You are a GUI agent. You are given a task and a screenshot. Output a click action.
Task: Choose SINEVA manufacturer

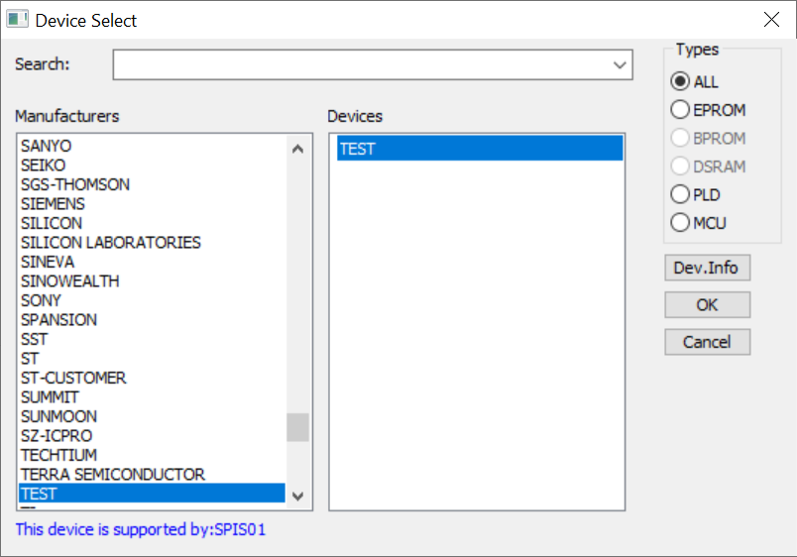coord(152,262)
